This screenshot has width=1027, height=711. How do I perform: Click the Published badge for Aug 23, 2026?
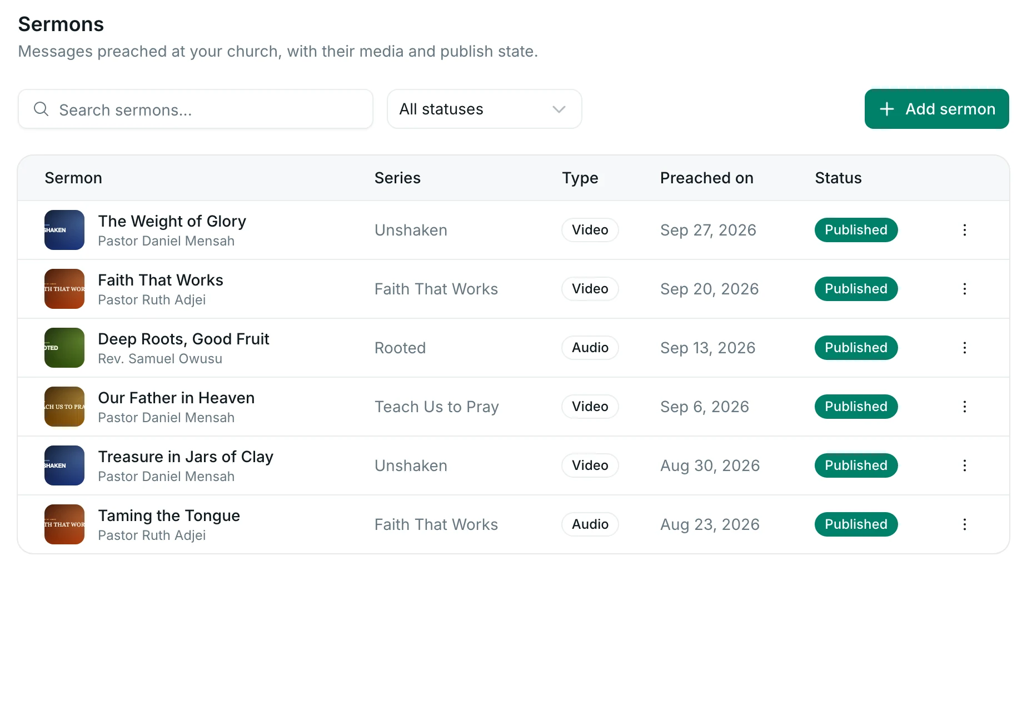856,524
